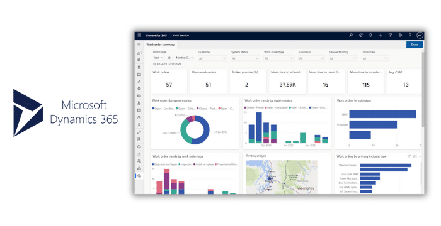Click the NEW bar in substatus chart

(382, 114)
